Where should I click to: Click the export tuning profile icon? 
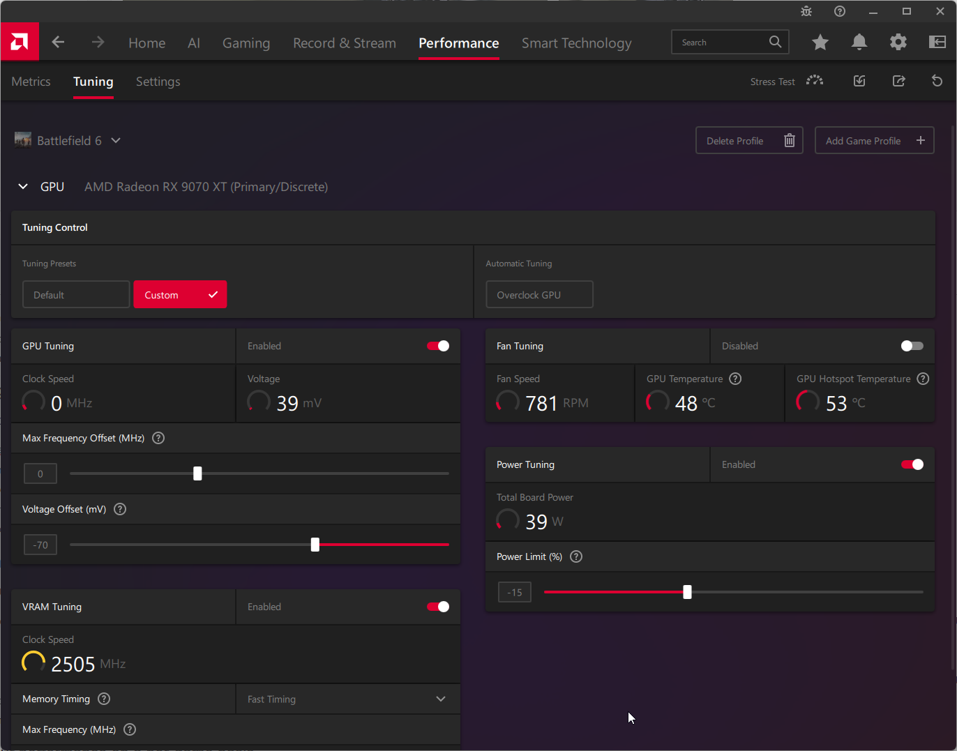coord(899,82)
